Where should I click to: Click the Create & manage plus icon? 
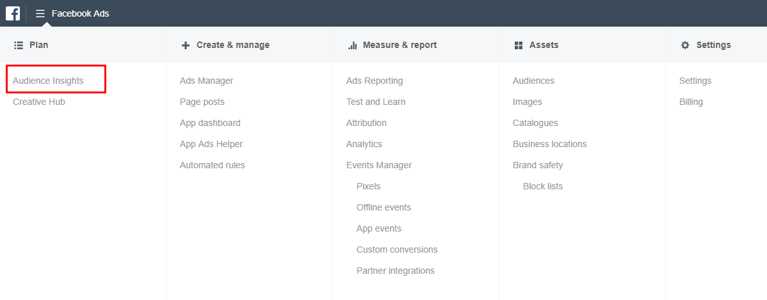click(186, 45)
